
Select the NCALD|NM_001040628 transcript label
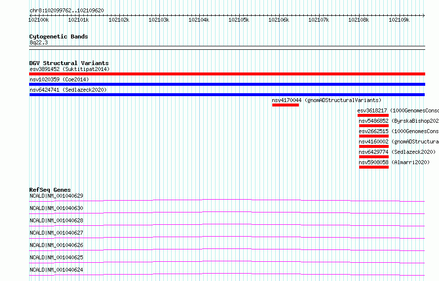[56, 220]
